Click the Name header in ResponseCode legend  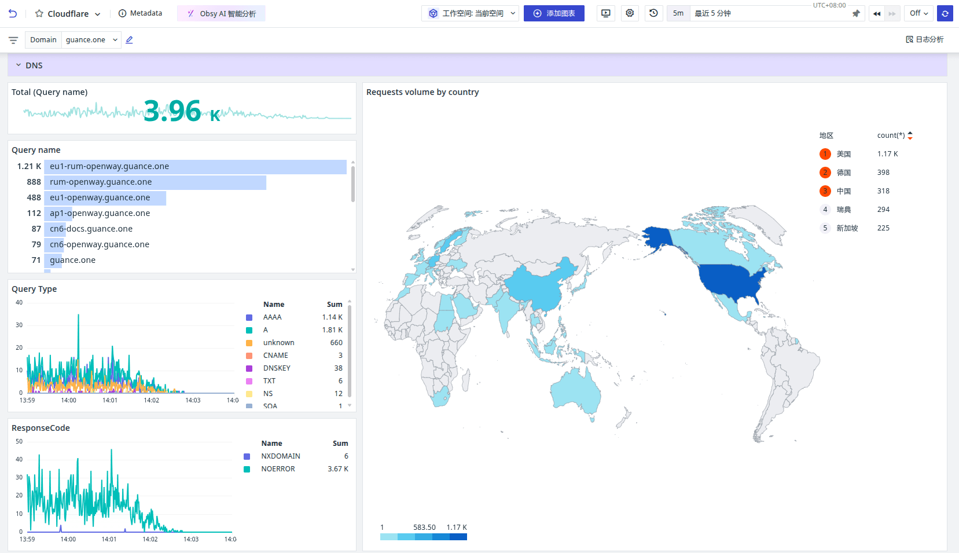click(x=271, y=444)
